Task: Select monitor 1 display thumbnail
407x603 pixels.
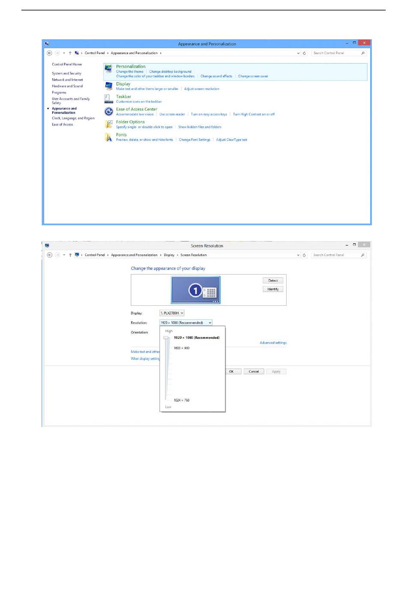Action: point(195,290)
